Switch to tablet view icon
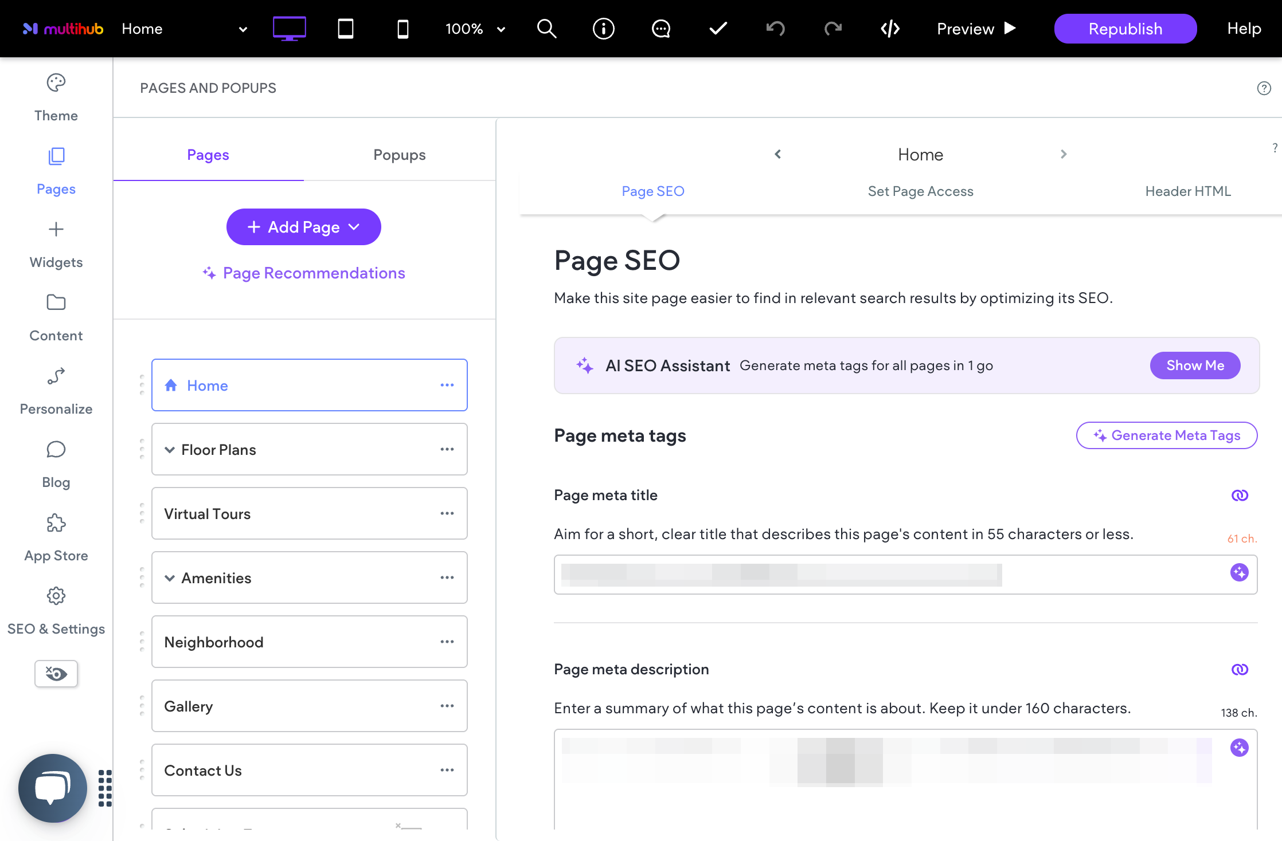Viewport: 1282px width, 841px height. point(346,29)
